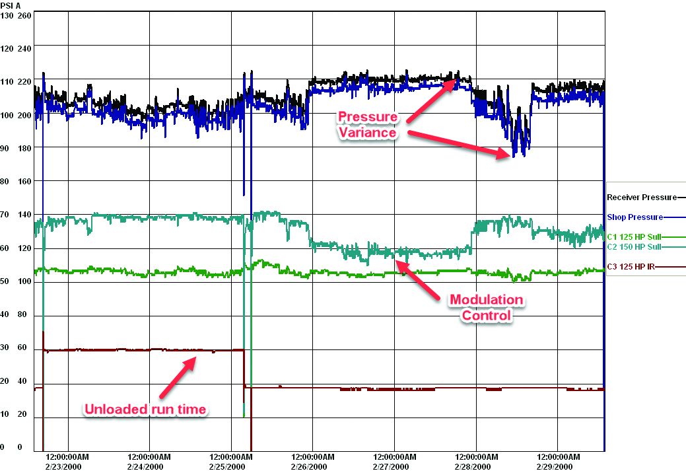The image size is (686, 471).
Task: Click the 40 80 axis value
Action: (14, 314)
